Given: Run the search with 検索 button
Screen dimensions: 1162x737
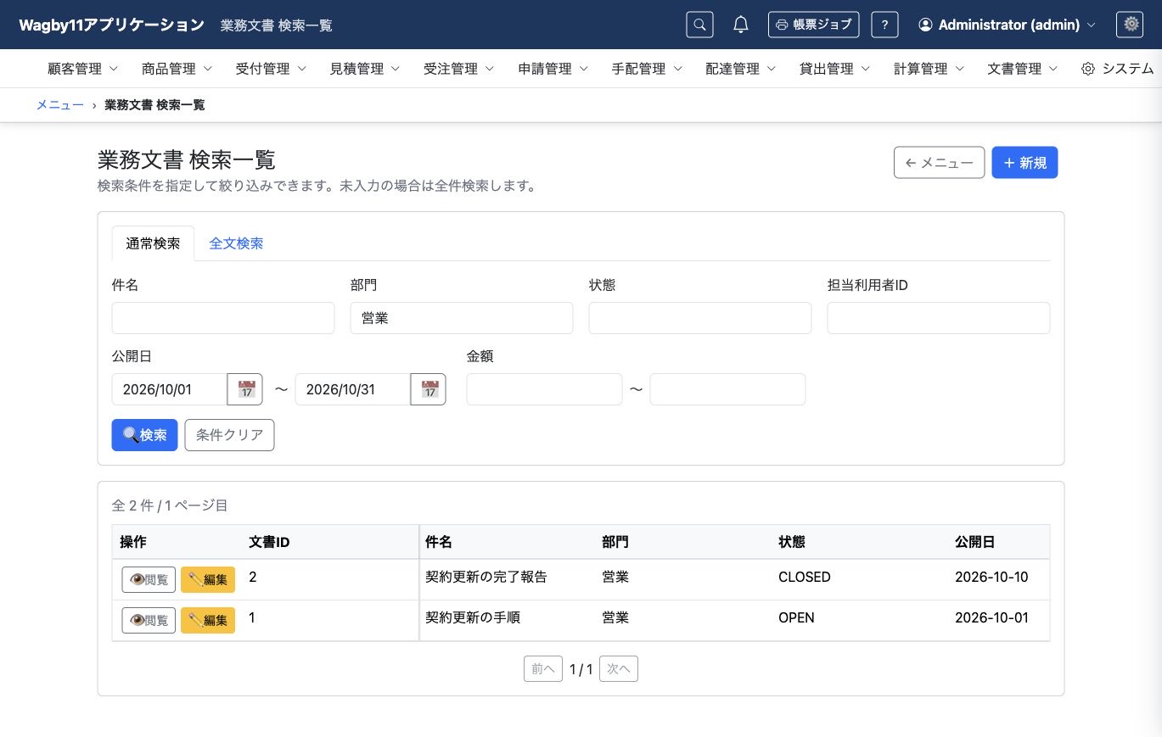Looking at the screenshot, I should (x=145, y=435).
